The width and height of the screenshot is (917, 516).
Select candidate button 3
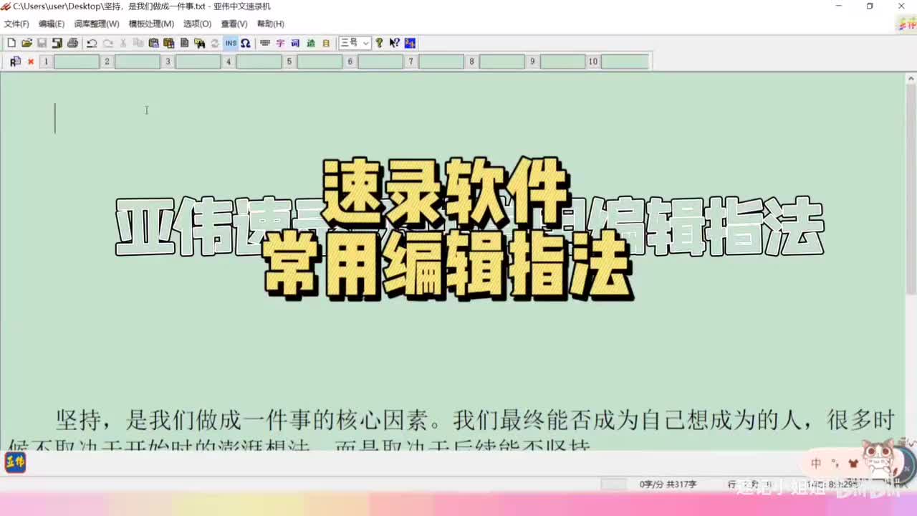[168, 62]
